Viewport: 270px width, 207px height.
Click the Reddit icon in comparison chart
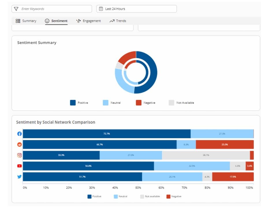pyautogui.click(x=20, y=144)
